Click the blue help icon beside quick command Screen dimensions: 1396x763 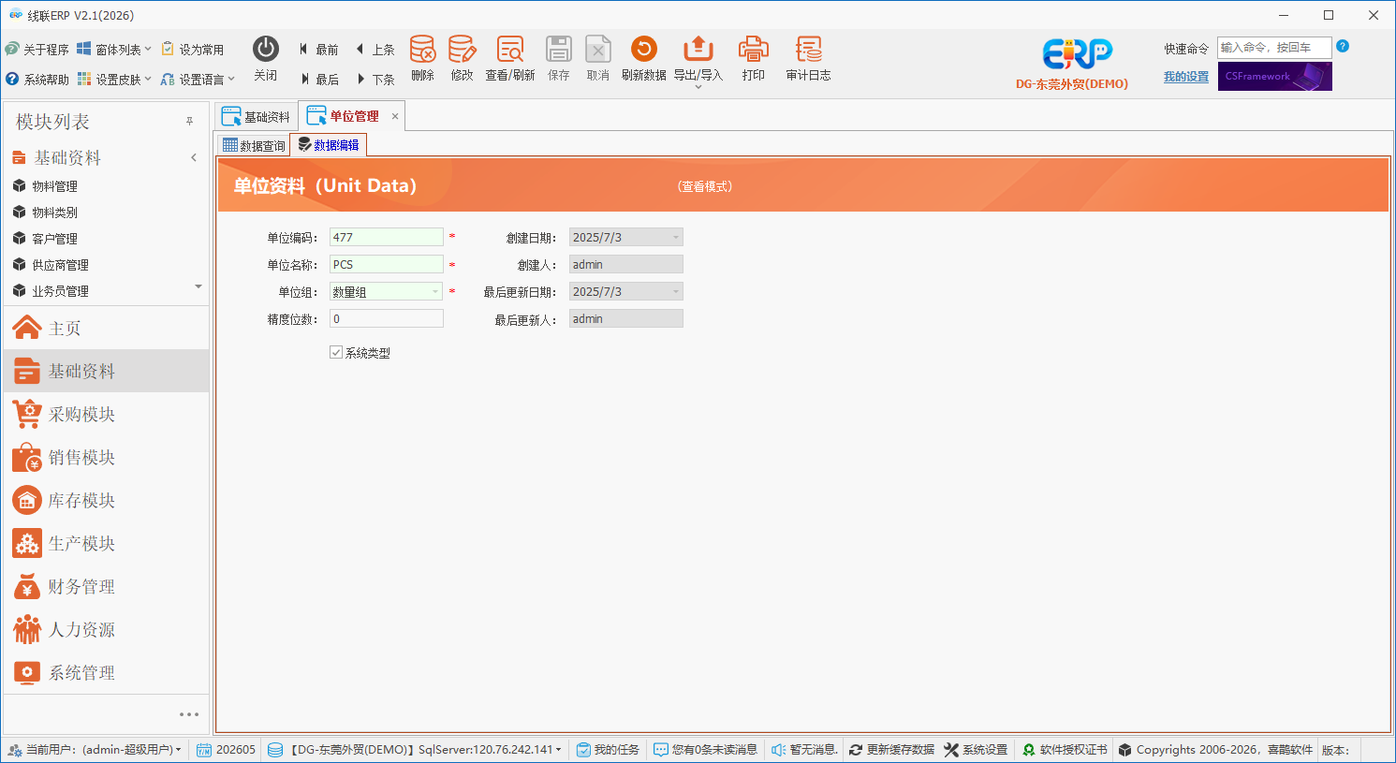1343,46
